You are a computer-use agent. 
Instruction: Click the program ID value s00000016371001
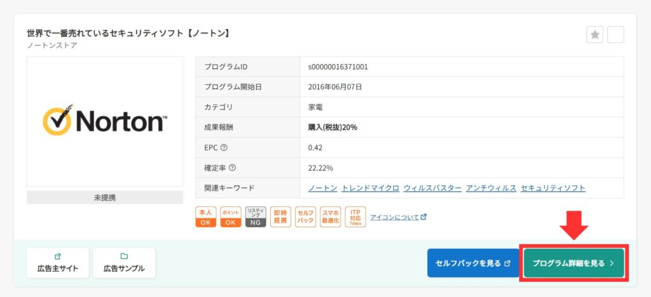click(x=338, y=67)
